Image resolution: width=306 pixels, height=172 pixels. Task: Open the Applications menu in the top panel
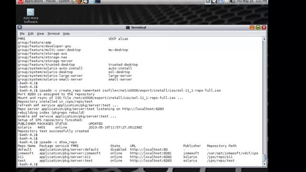(x=33, y=1)
